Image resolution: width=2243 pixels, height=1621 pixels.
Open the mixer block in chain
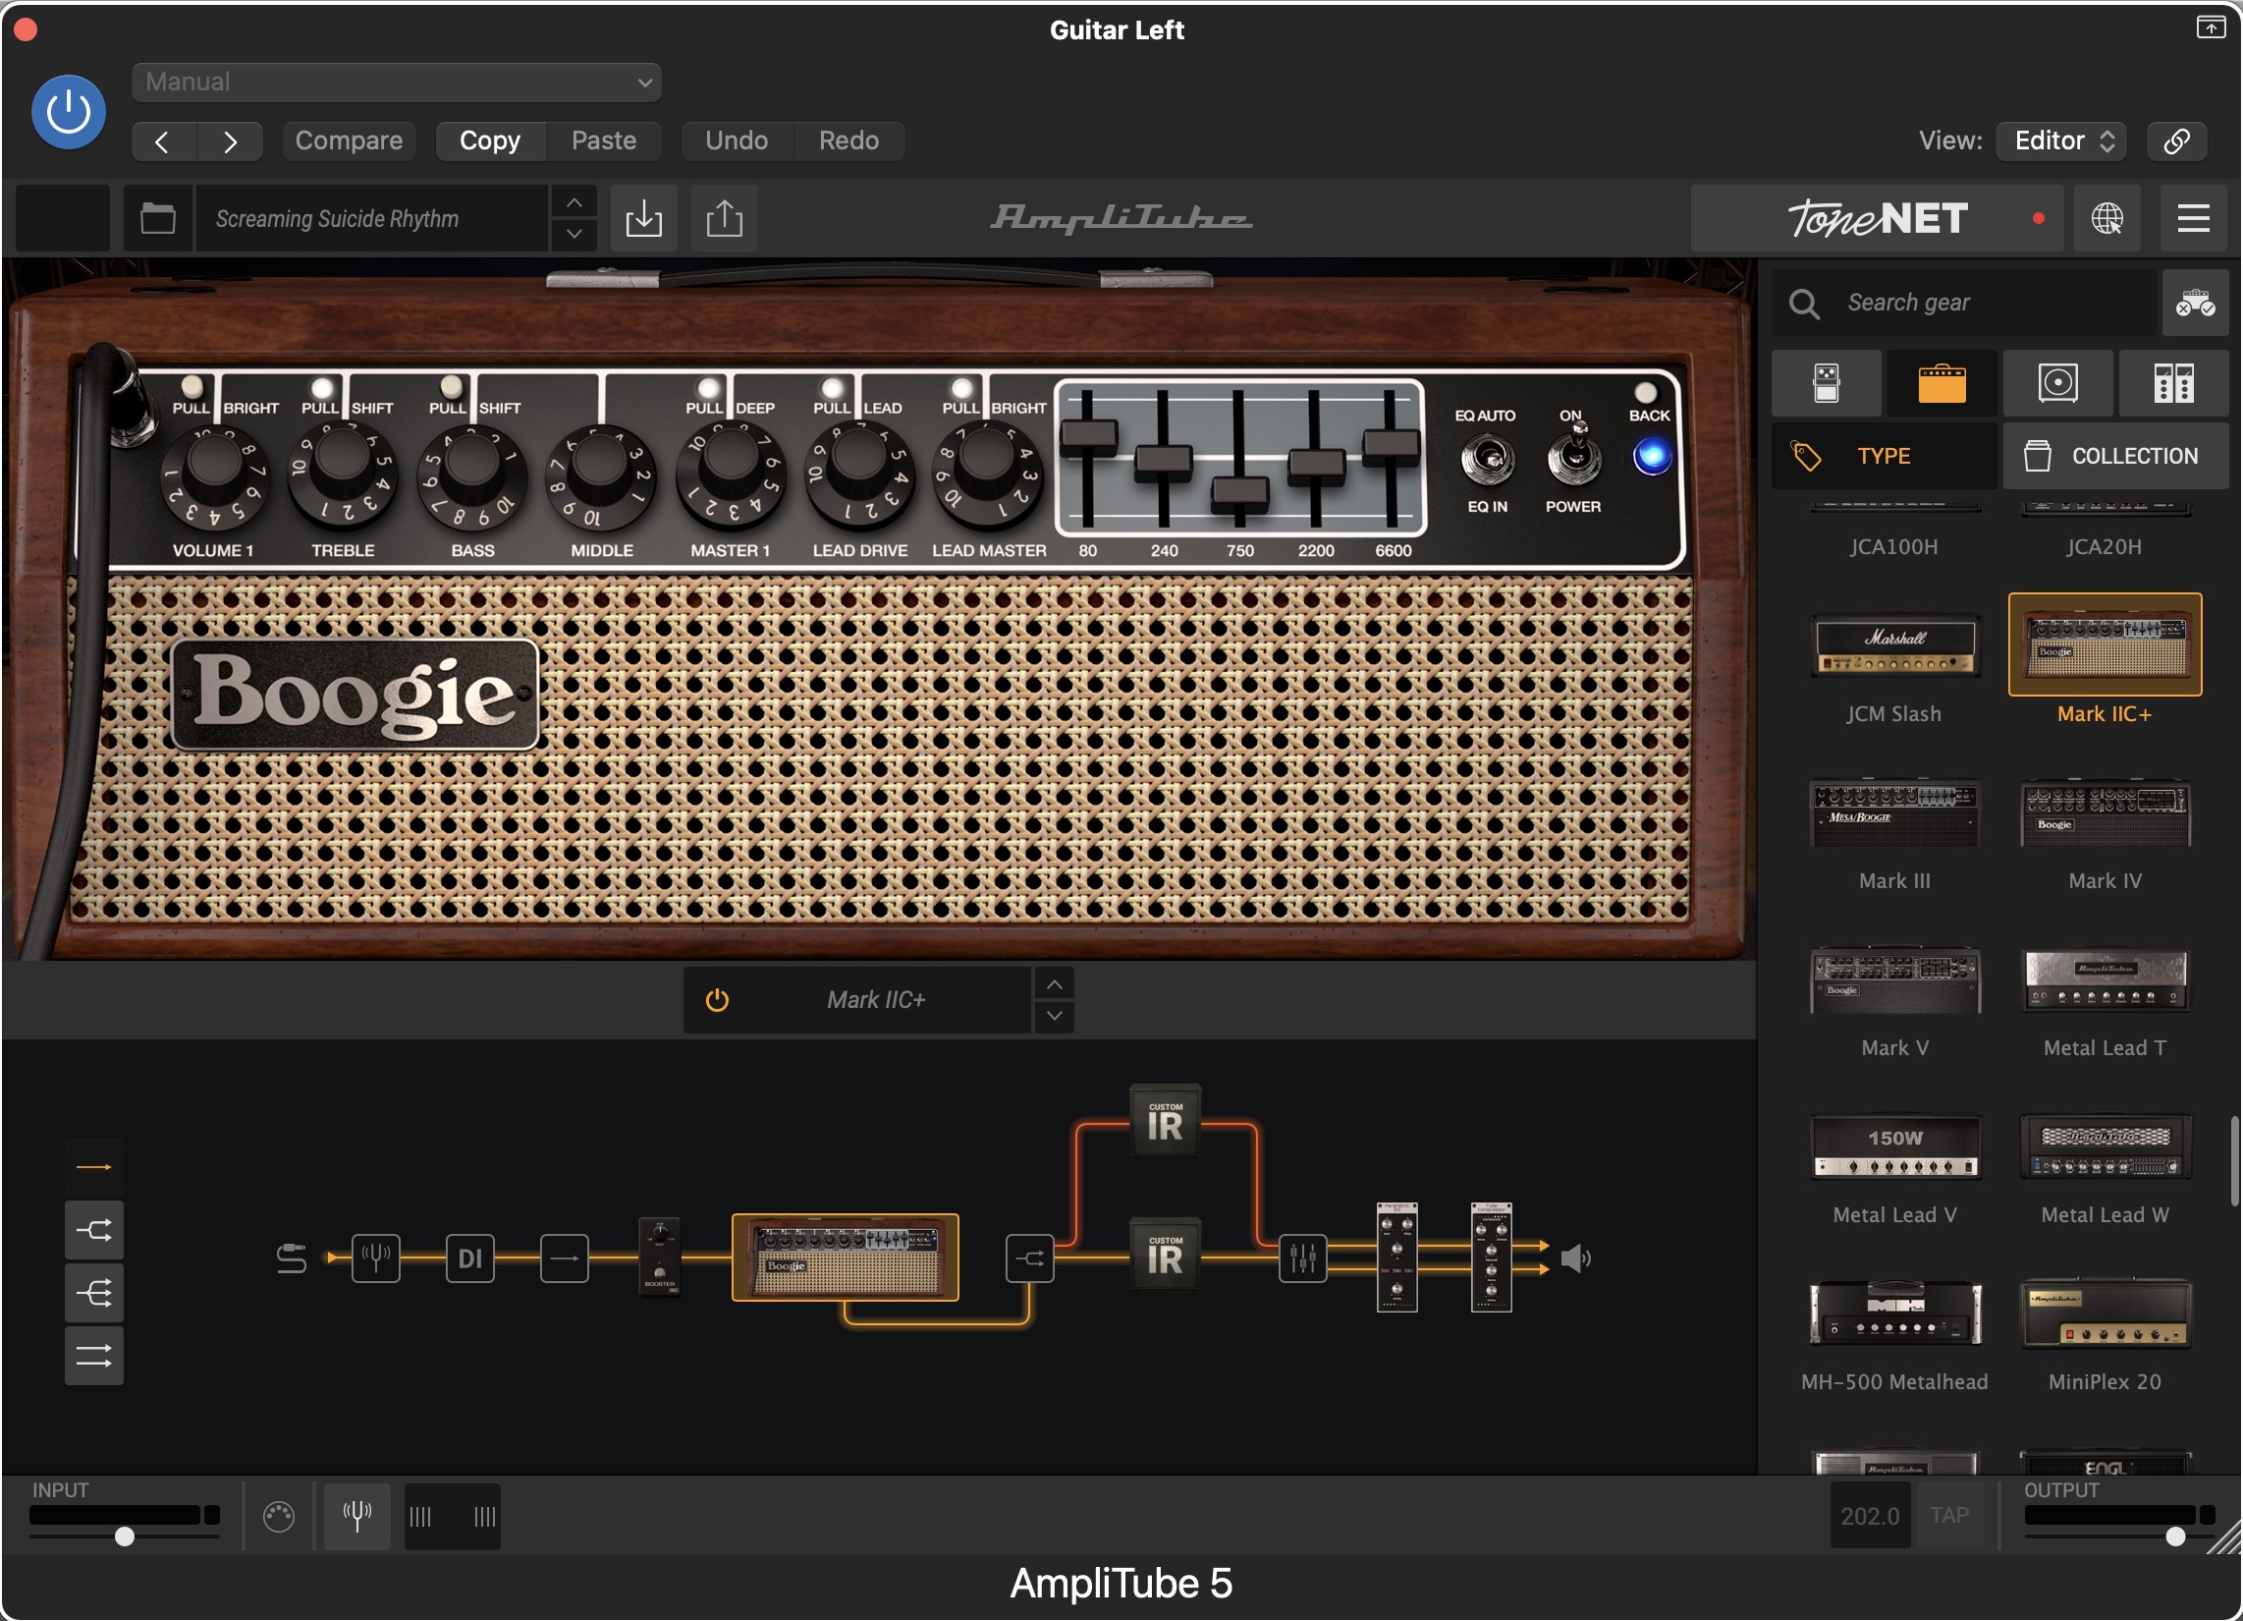pos(1302,1258)
